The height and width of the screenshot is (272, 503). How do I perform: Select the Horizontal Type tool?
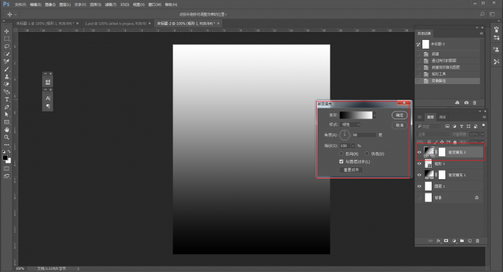click(6, 99)
